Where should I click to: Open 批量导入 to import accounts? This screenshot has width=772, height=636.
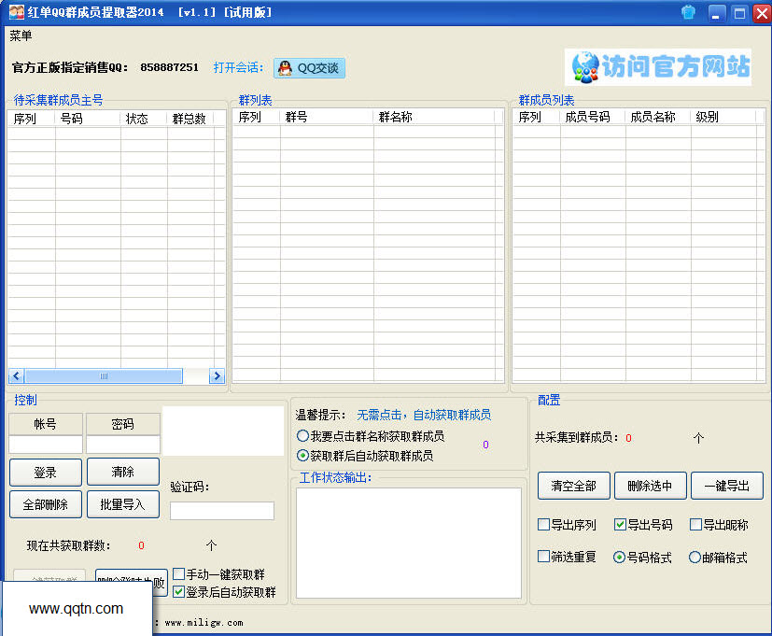click(x=123, y=504)
